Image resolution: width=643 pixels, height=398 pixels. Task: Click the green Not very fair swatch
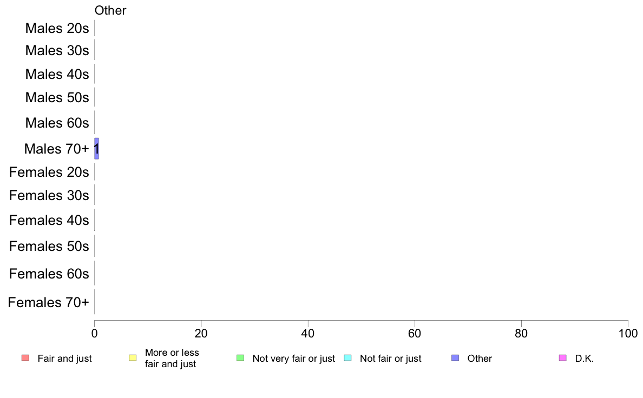click(x=240, y=358)
